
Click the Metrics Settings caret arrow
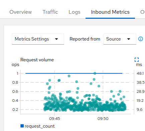pyautogui.click(x=56, y=39)
